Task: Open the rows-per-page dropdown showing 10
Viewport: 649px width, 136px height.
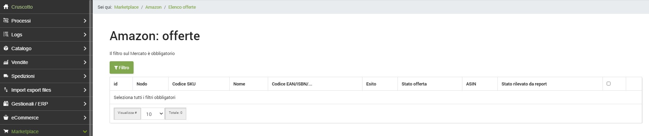Action: coord(153,114)
